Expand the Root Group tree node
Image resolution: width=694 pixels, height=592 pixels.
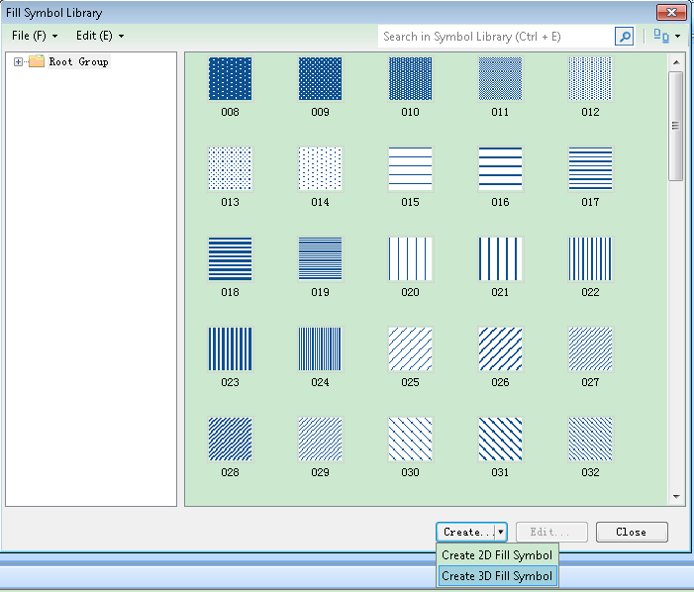pos(18,62)
